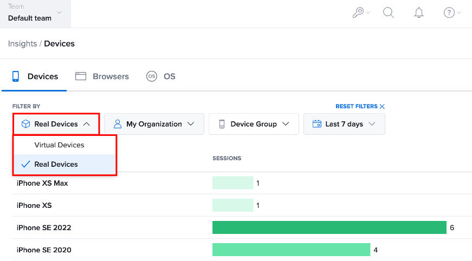Screen dimensions: 472x261
Task: Open the access key icon menu
Action: coord(358,12)
